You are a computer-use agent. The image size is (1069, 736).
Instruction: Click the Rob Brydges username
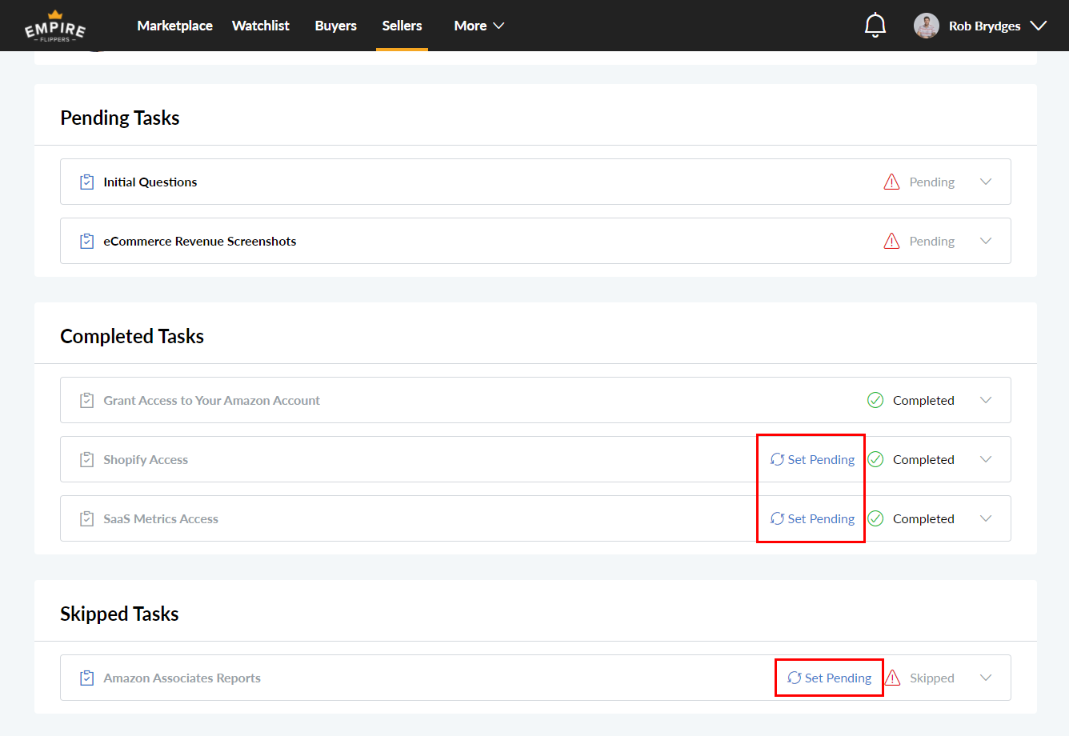(x=985, y=26)
